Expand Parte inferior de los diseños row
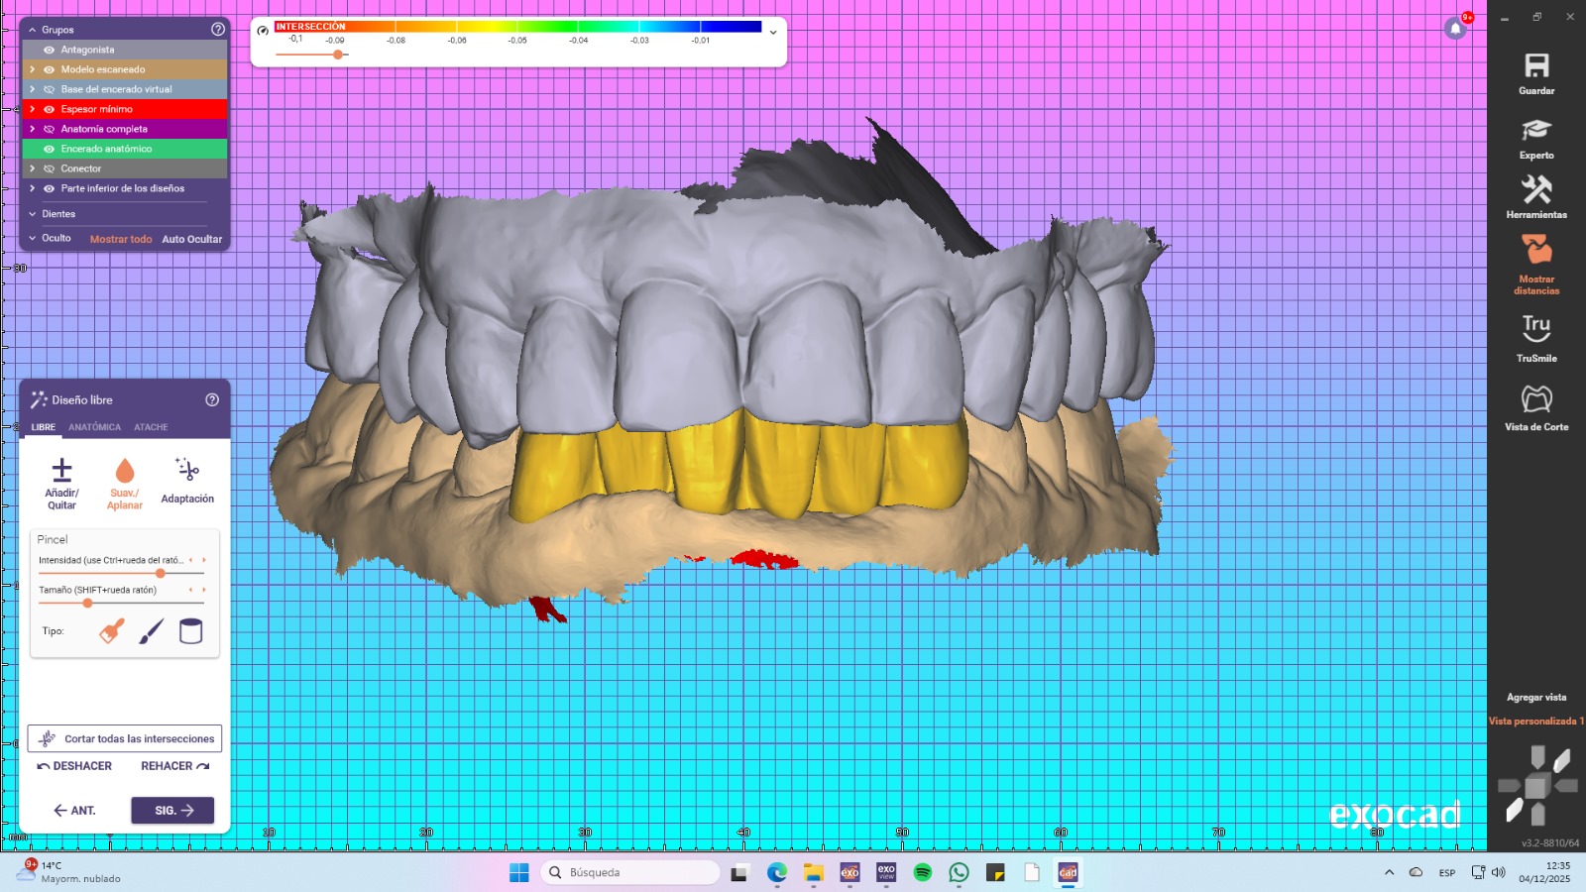The image size is (1586, 892). [32, 188]
